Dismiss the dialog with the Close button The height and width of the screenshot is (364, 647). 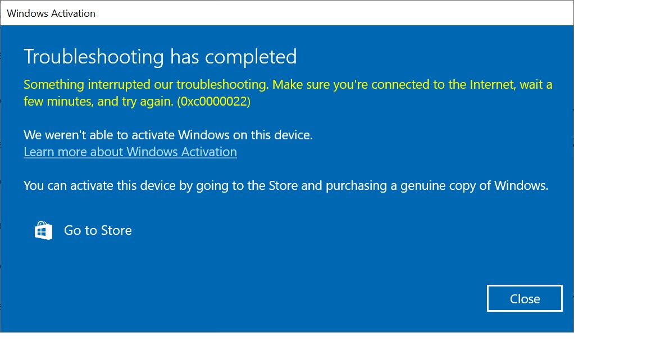pyautogui.click(x=525, y=298)
